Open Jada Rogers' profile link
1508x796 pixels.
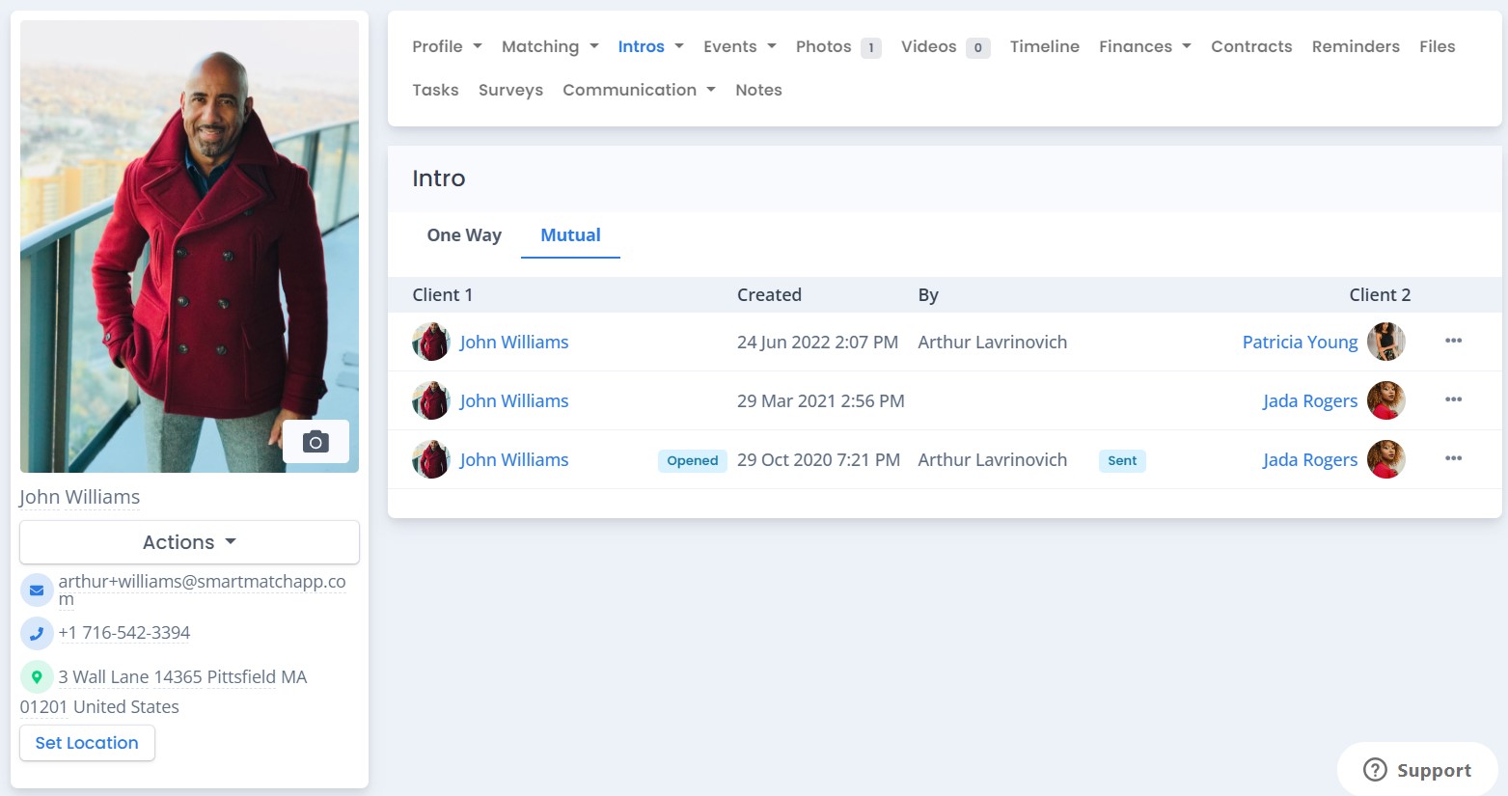(1309, 400)
